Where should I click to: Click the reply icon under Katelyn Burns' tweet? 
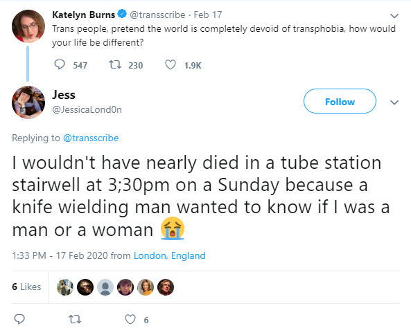pos(60,64)
